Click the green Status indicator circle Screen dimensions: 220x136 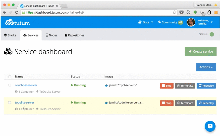pyautogui.click(x=212, y=34)
